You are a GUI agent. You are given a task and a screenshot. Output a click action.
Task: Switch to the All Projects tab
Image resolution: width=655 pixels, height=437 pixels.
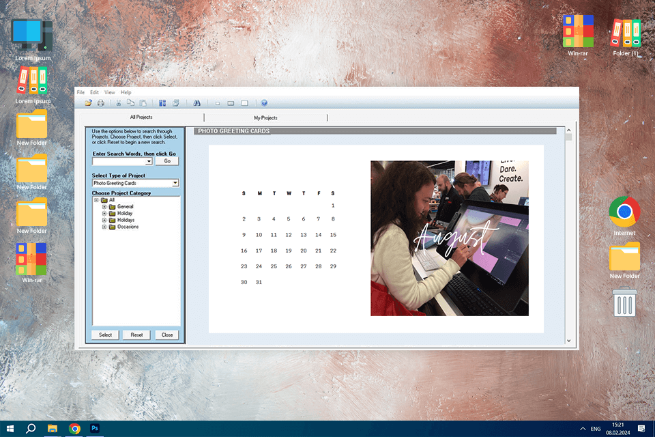(x=141, y=117)
